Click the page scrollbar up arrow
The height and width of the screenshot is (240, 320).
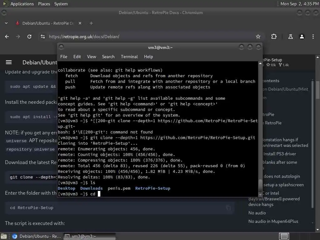coord(317,57)
